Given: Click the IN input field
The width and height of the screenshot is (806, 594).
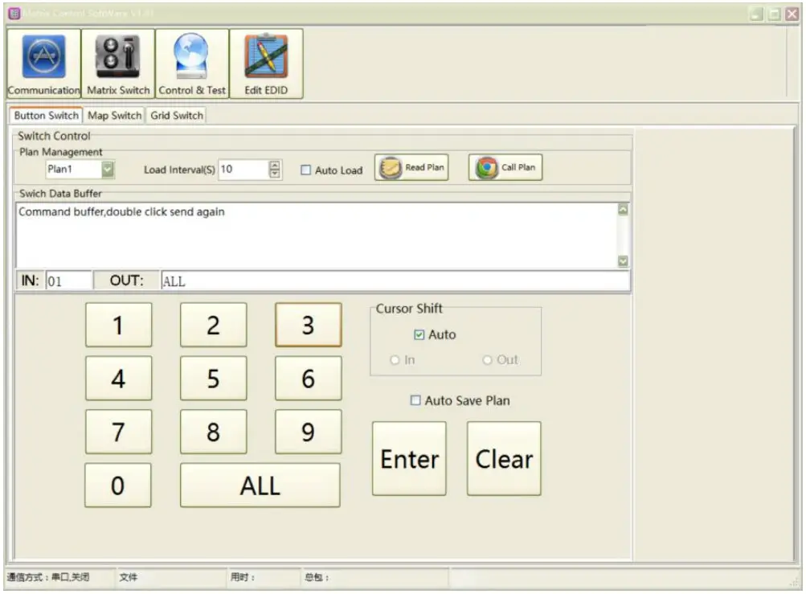Looking at the screenshot, I should [x=69, y=281].
